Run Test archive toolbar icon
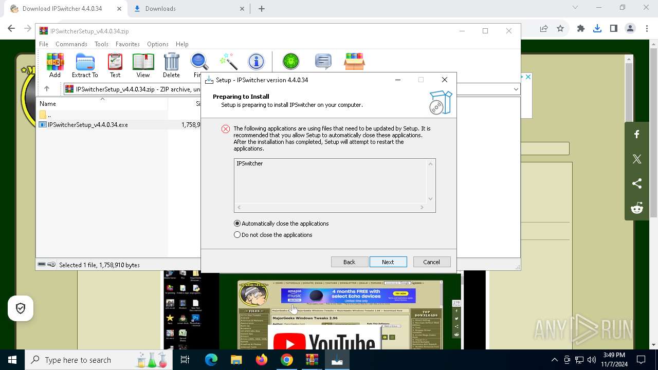The width and height of the screenshot is (658, 370). pos(115,65)
